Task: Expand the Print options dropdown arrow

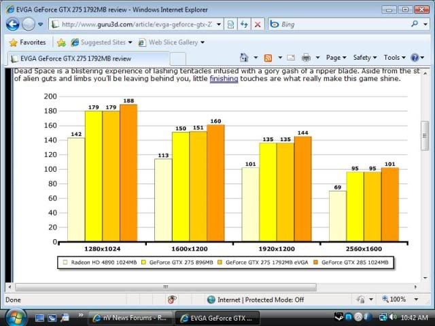Action: [318, 58]
